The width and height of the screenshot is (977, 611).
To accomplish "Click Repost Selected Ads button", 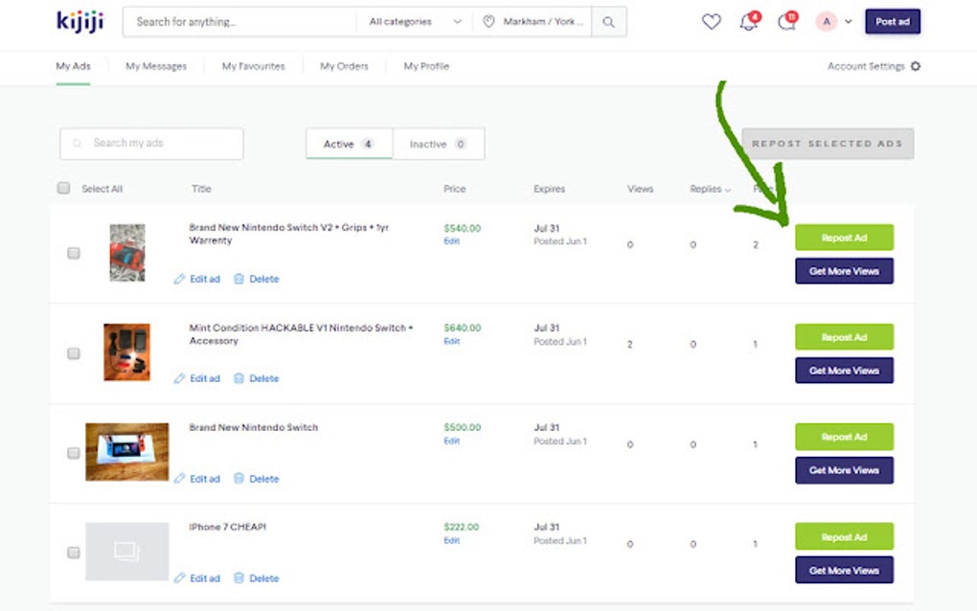I will pos(828,144).
